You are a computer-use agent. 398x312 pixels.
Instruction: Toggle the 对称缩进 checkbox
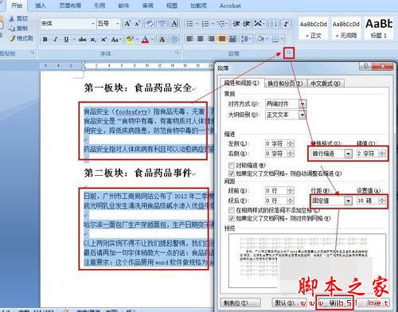[232, 166]
